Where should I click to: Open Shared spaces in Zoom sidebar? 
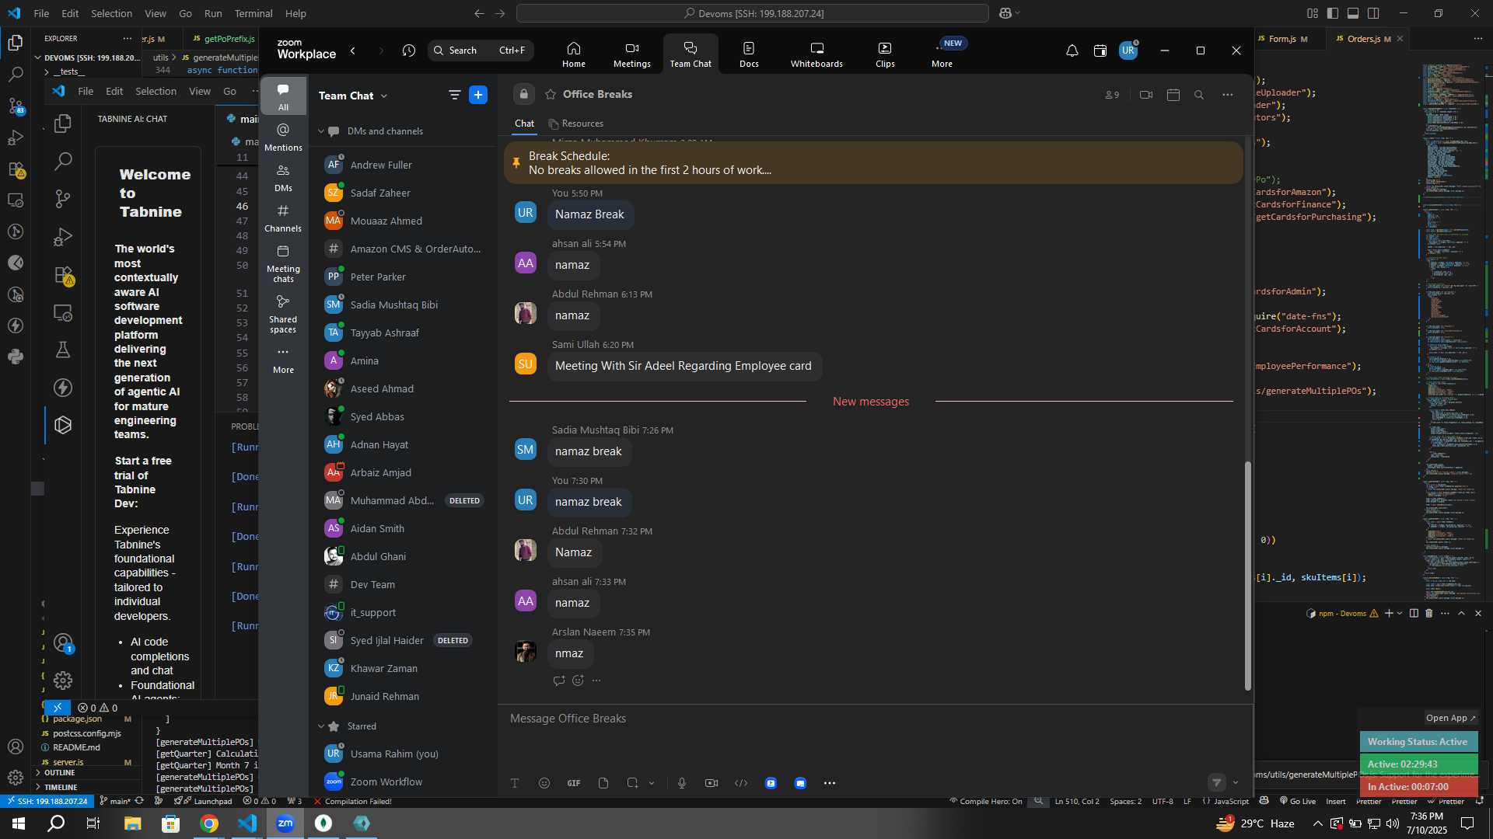(283, 314)
